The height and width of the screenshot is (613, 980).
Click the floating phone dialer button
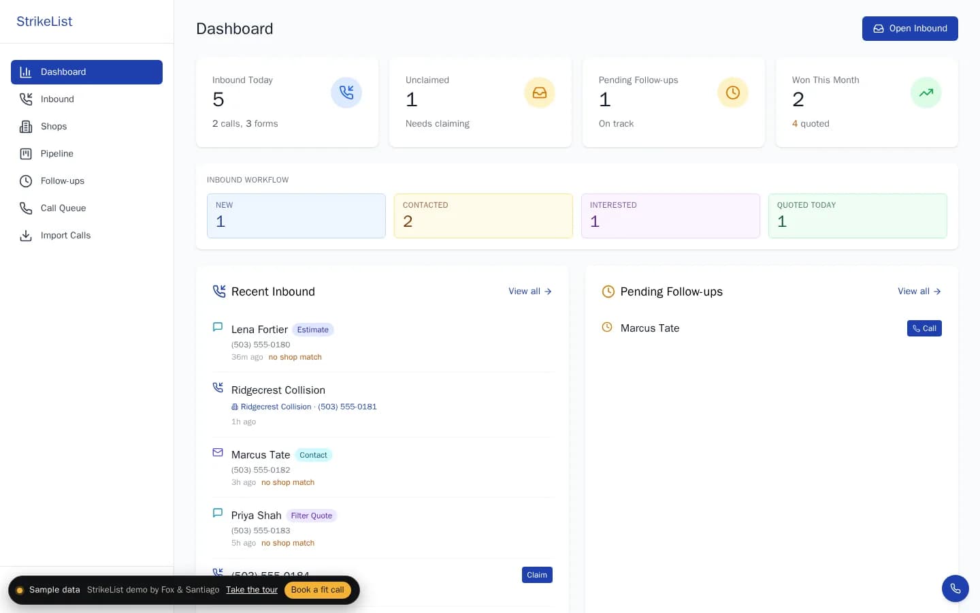coord(955,588)
